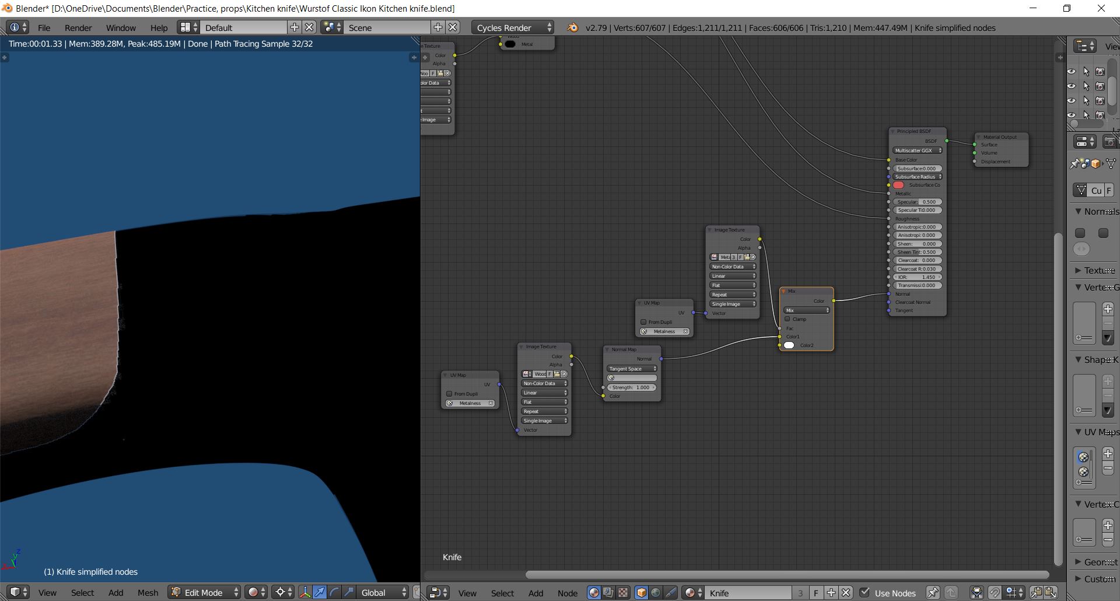Open the Render menu
The image size is (1120, 601).
click(x=78, y=27)
